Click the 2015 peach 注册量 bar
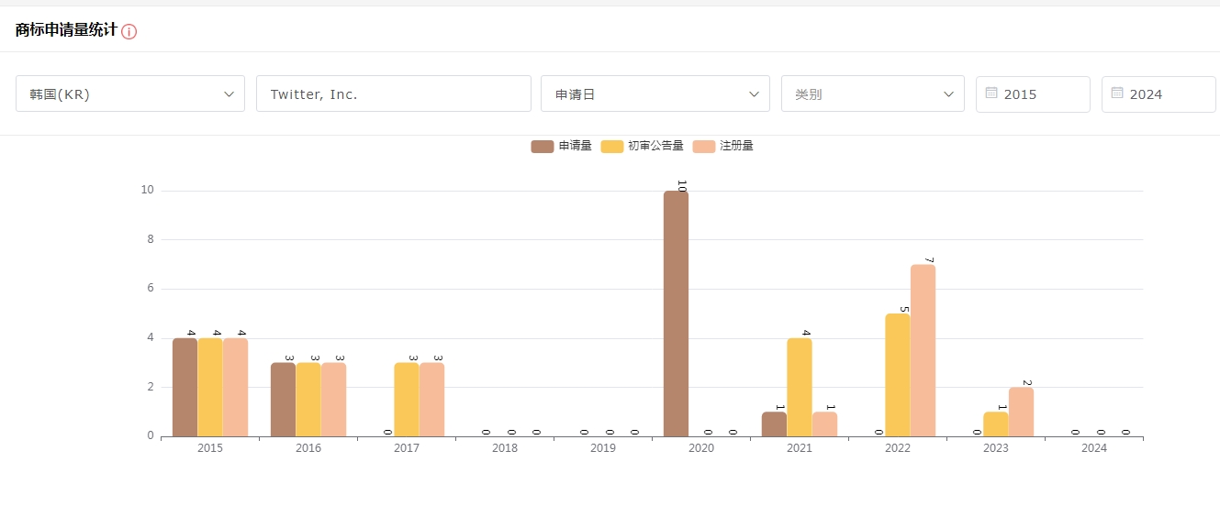 click(235, 387)
